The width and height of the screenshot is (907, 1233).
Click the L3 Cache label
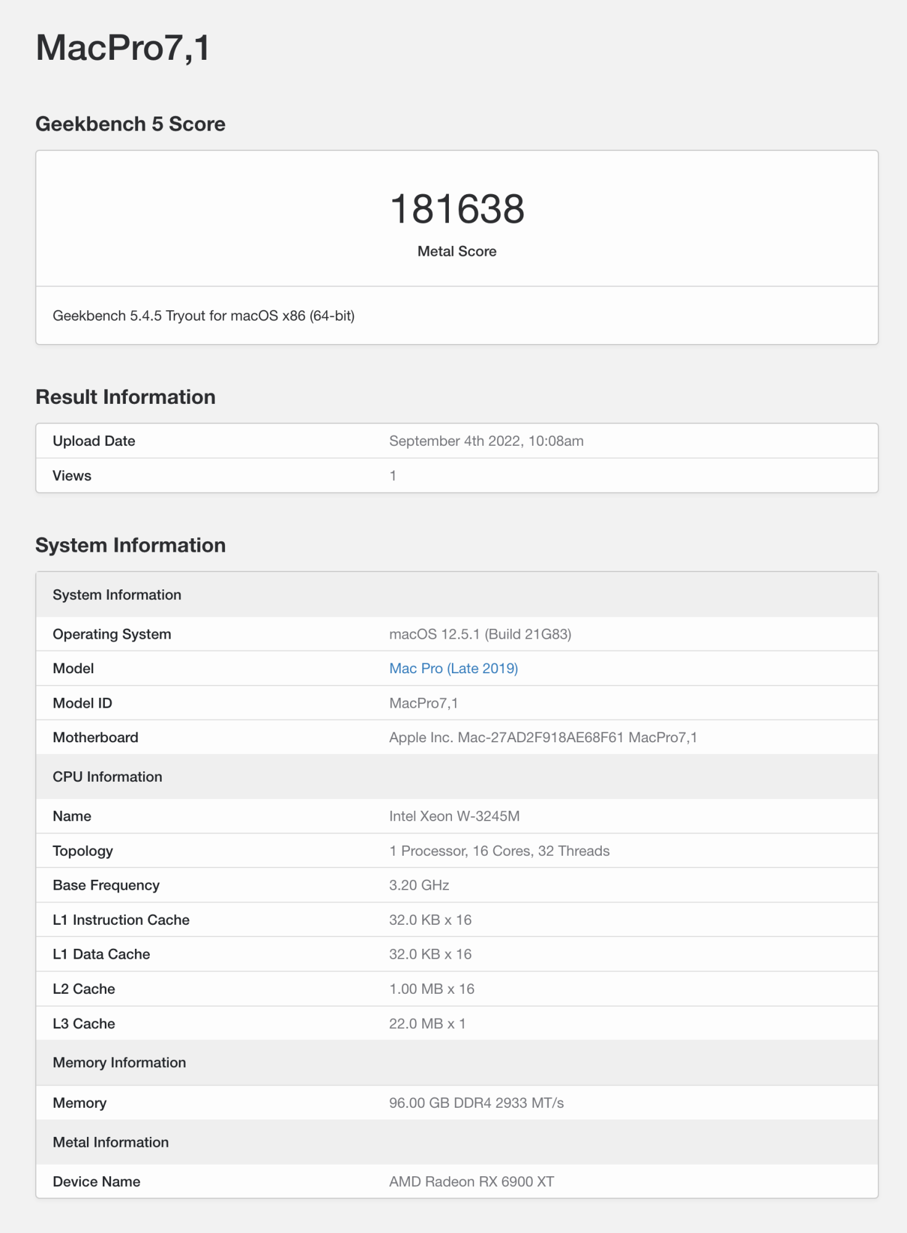[84, 1023]
